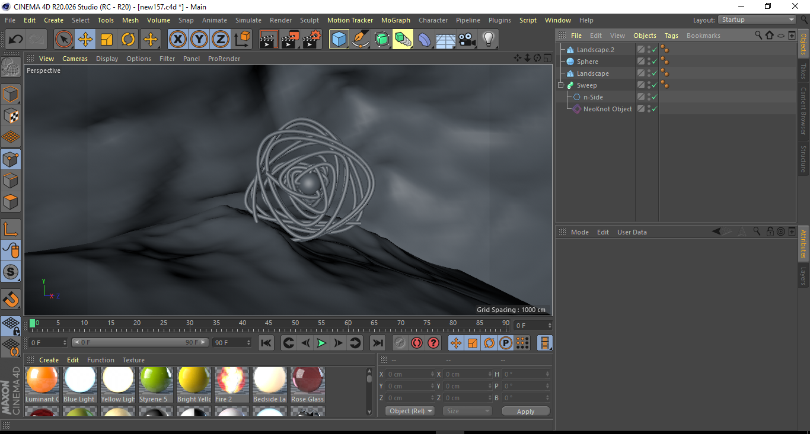Image resolution: width=810 pixels, height=434 pixels.
Task: Click the Undo arrow icon
Action: (15, 40)
